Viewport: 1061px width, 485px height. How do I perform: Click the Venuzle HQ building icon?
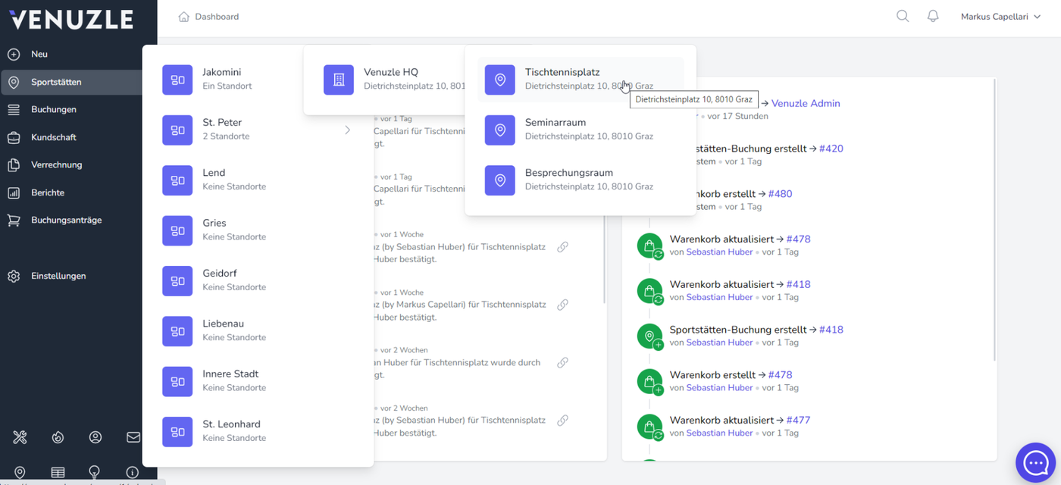pyautogui.click(x=339, y=80)
